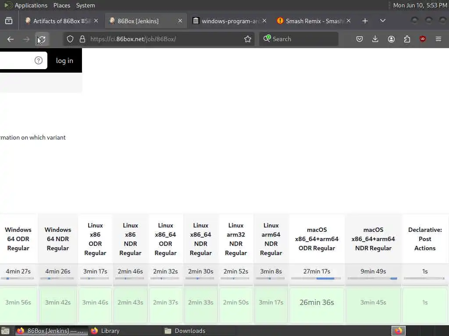The height and width of the screenshot is (336, 449).
Task: Click average time 4min 27s
Action: tap(18, 271)
